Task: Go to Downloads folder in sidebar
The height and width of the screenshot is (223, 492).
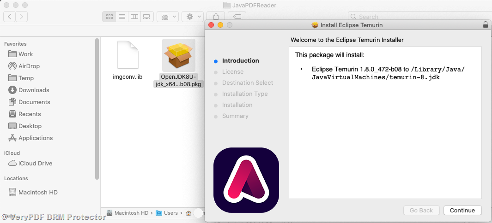Action: (33, 90)
